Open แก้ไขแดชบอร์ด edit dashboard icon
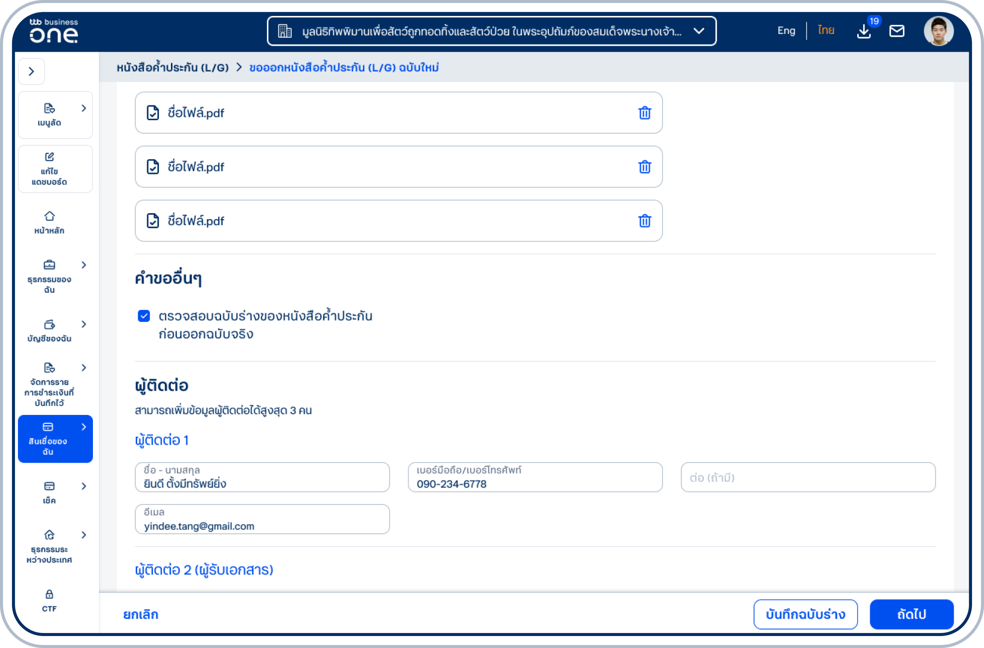This screenshot has height=648, width=984. tap(49, 157)
